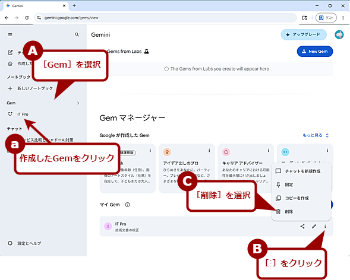Click もっと見る to show more gems
Image resolution: width=350 pixels, height=280 pixels.
pyautogui.click(x=316, y=135)
